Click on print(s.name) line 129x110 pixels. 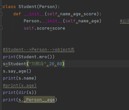pyautogui.click(x=20, y=78)
